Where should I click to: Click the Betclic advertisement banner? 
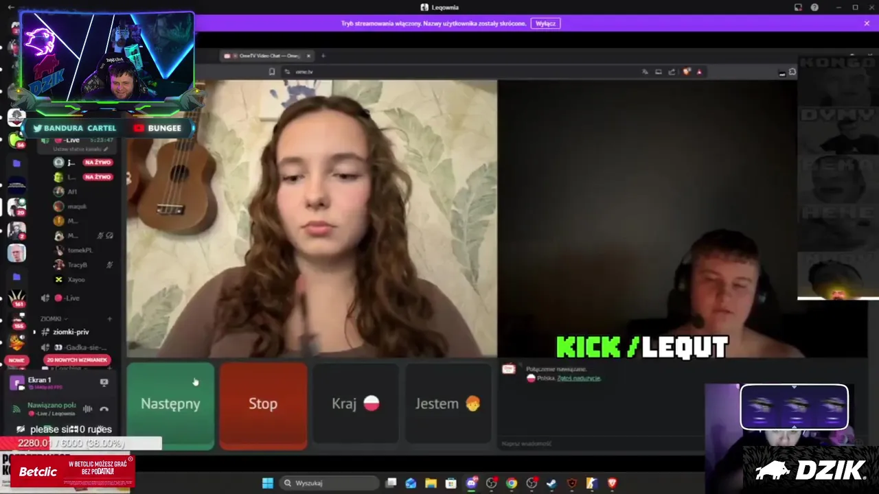click(72, 471)
